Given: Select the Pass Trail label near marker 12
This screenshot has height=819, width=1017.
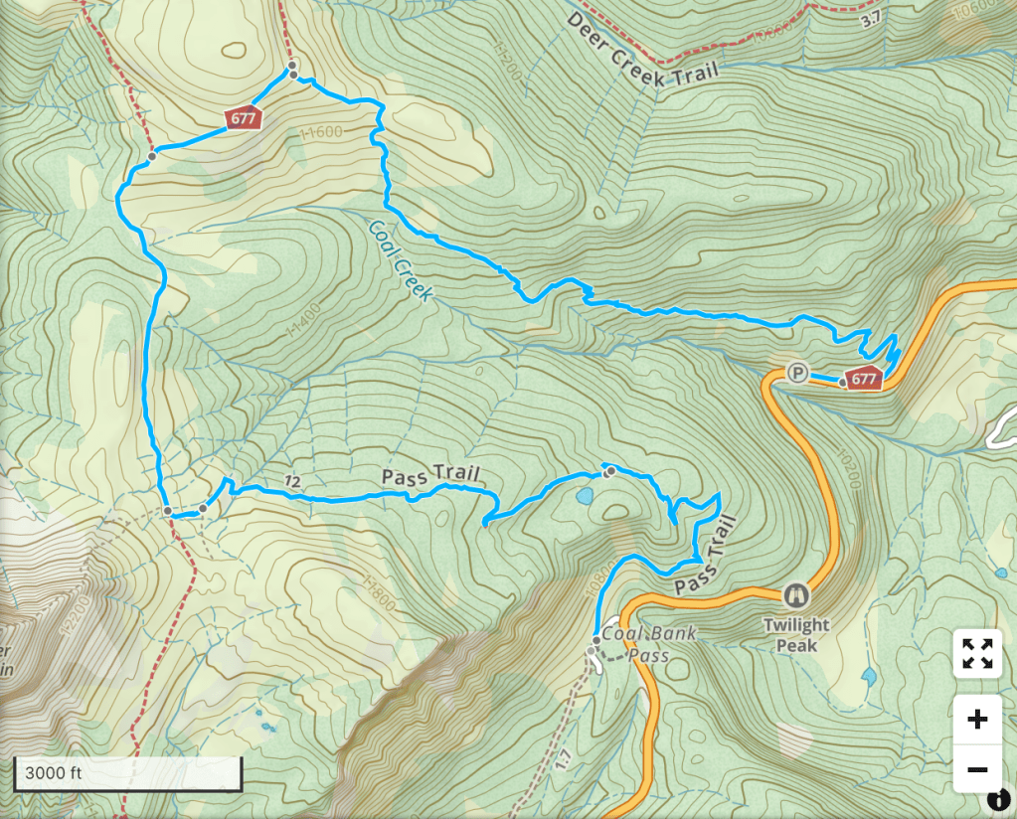Looking at the screenshot, I should coord(430,475).
